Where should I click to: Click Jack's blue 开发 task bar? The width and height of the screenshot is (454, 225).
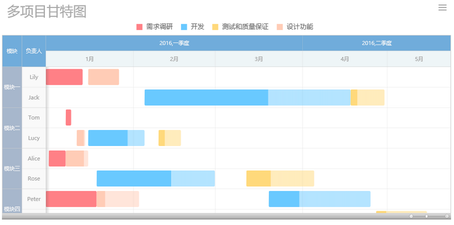[247, 97]
